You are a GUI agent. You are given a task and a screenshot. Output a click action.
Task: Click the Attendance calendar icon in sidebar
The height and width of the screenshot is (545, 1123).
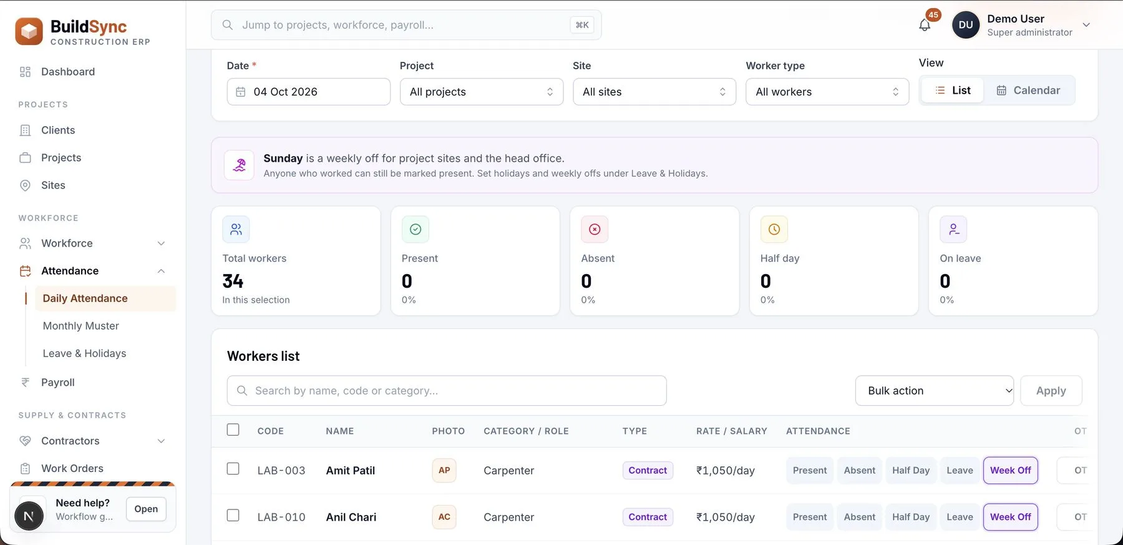click(x=25, y=271)
